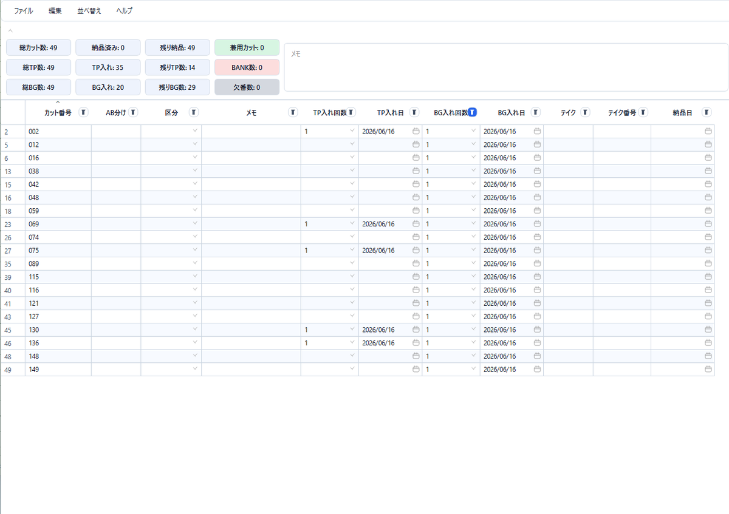Click the テイク cell for cut 074
Screen dimensions: 729x514
568,237
